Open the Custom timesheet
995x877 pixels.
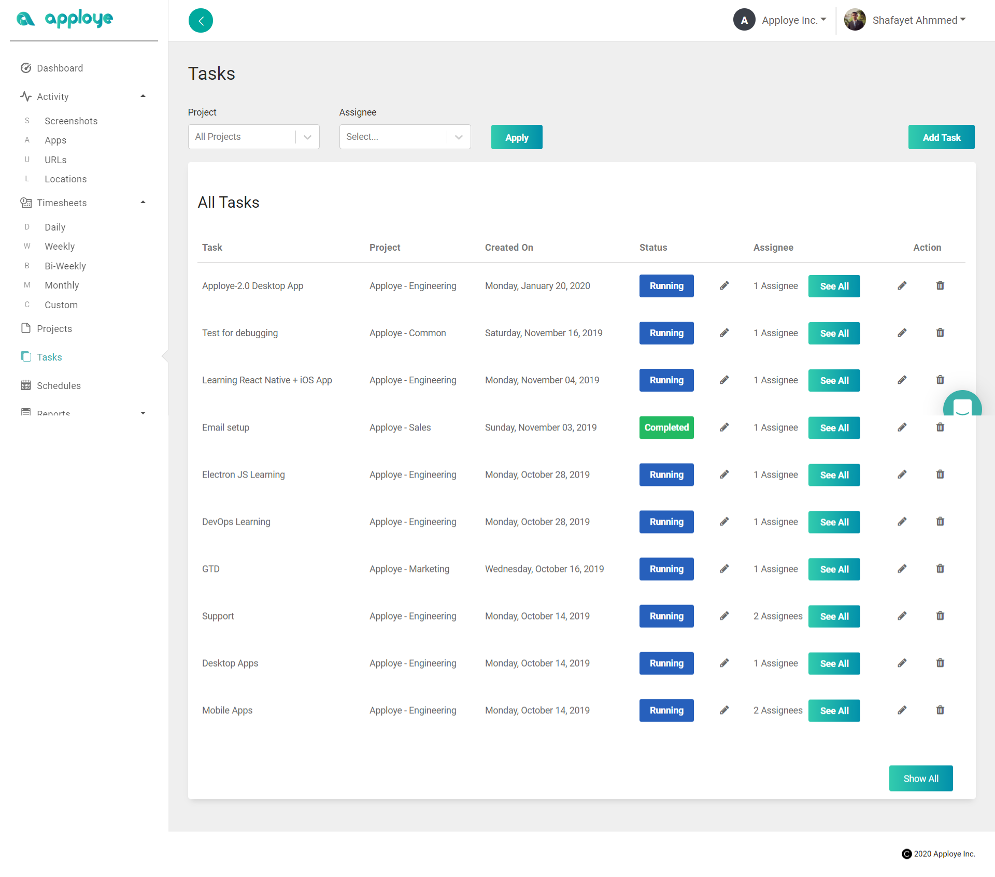pos(61,305)
